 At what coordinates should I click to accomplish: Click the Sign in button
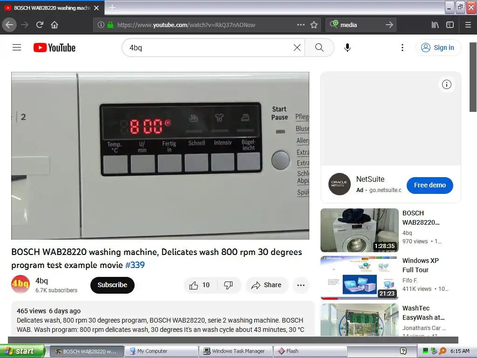tap(438, 48)
